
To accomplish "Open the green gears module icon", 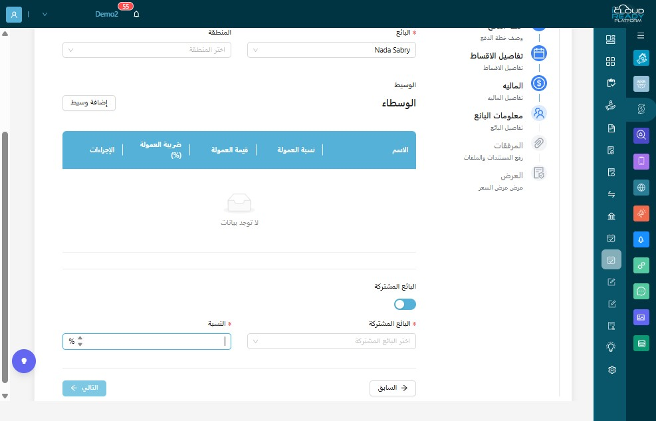I will [641, 265].
